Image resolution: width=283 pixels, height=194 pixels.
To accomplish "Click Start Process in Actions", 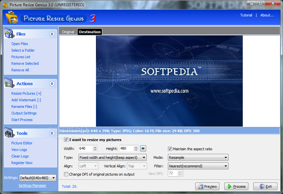I will pyautogui.click(x=22, y=120).
